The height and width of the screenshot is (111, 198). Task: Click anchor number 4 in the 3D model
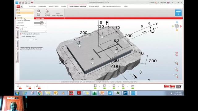coord(93,63)
